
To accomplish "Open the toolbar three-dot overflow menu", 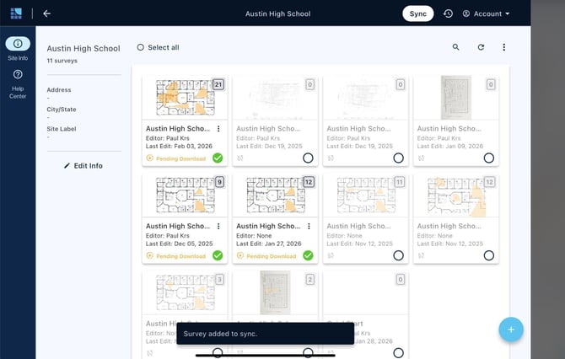I will pyautogui.click(x=504, y=48).
